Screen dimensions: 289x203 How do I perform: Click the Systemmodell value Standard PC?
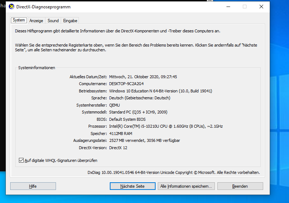pos(138,112)
